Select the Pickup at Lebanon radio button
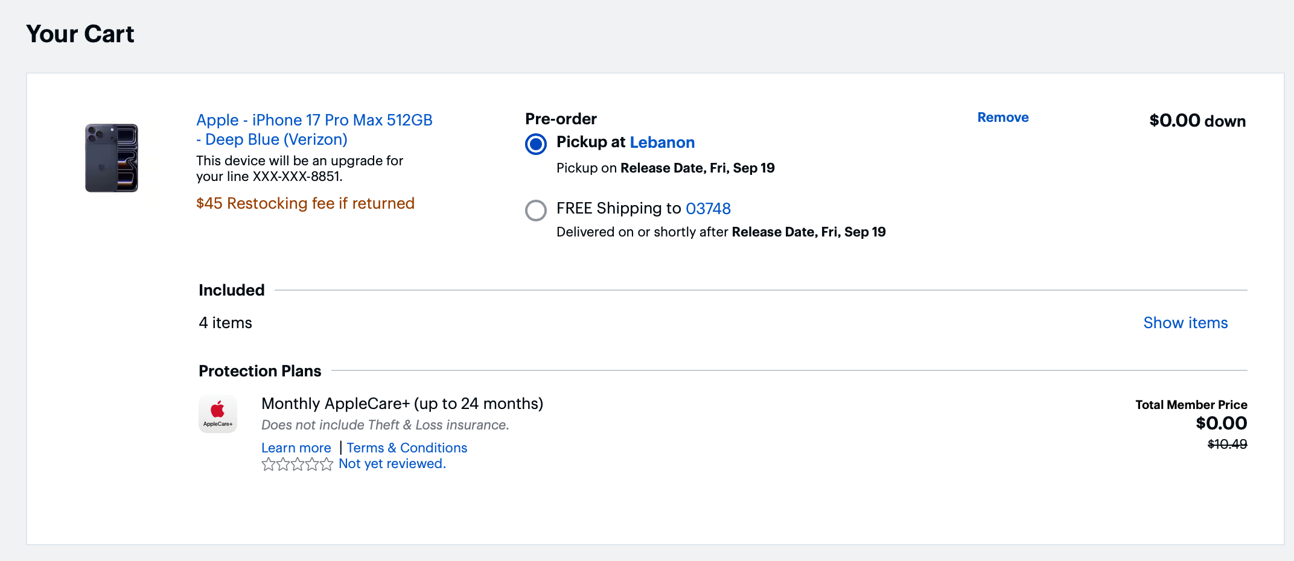This screenshot has width=1294, height=561. coord(536,144)
